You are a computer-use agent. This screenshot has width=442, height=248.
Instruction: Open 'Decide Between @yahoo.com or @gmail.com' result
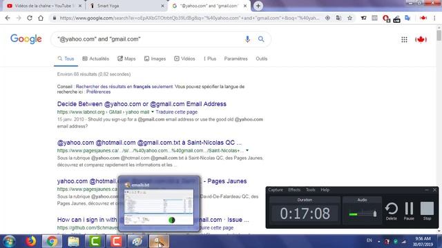coord(142,104)
